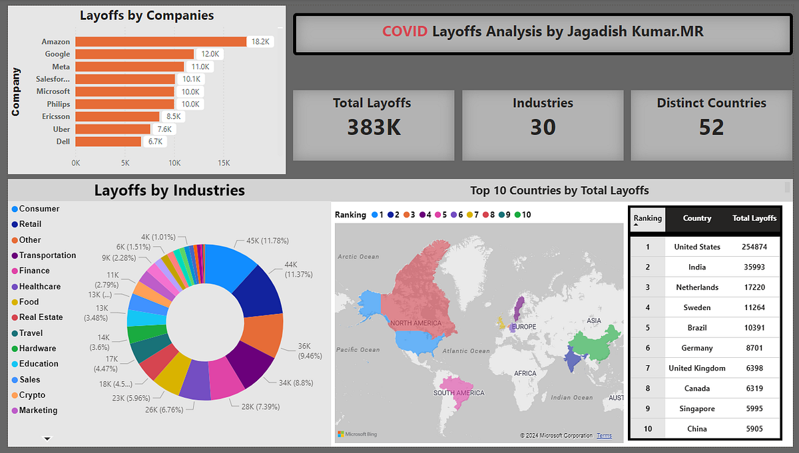Image resolution: width=799 pixels, height=453 pixels.
Task: Sort the table by Total Layoffs header
Action: pos(756,218)
